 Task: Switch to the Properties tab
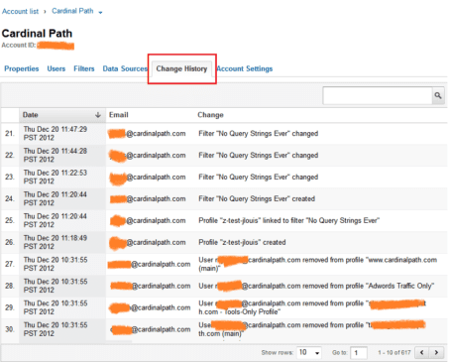(22, 68)
